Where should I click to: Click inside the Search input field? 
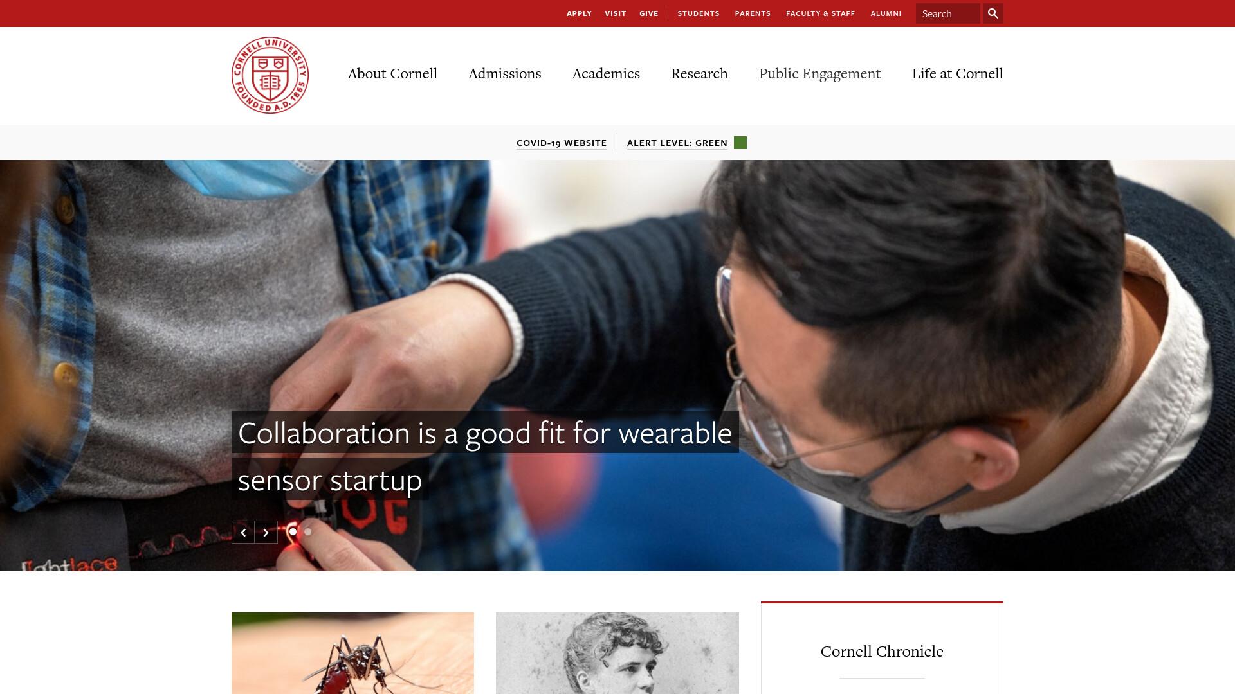click(x=947, y=13)
